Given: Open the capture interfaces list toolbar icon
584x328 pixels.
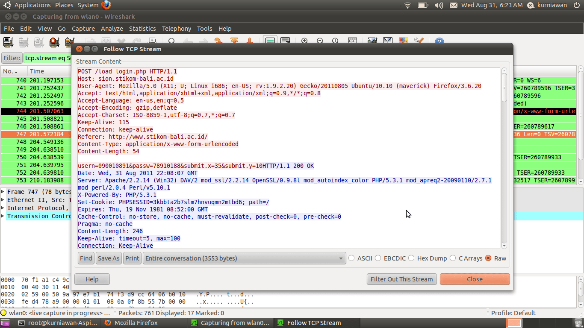Looking at the screenshot, I should pyautogui.click(x=8, y=42).
